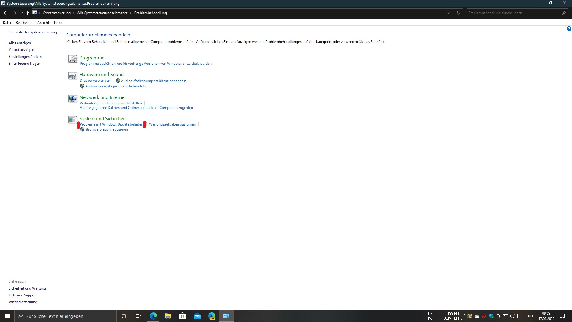Click the System und Sicherheit icon

(72, 120)
